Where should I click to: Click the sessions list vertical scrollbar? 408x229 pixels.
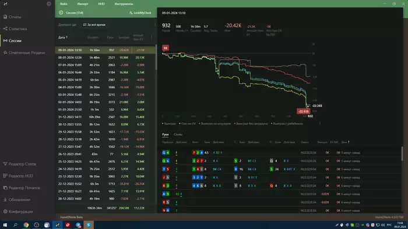click(156, 57)
